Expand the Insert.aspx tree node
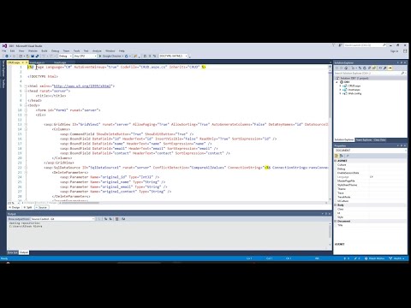Image resolution: width=411 pixels, height=308 pixels. coord(340,90)
